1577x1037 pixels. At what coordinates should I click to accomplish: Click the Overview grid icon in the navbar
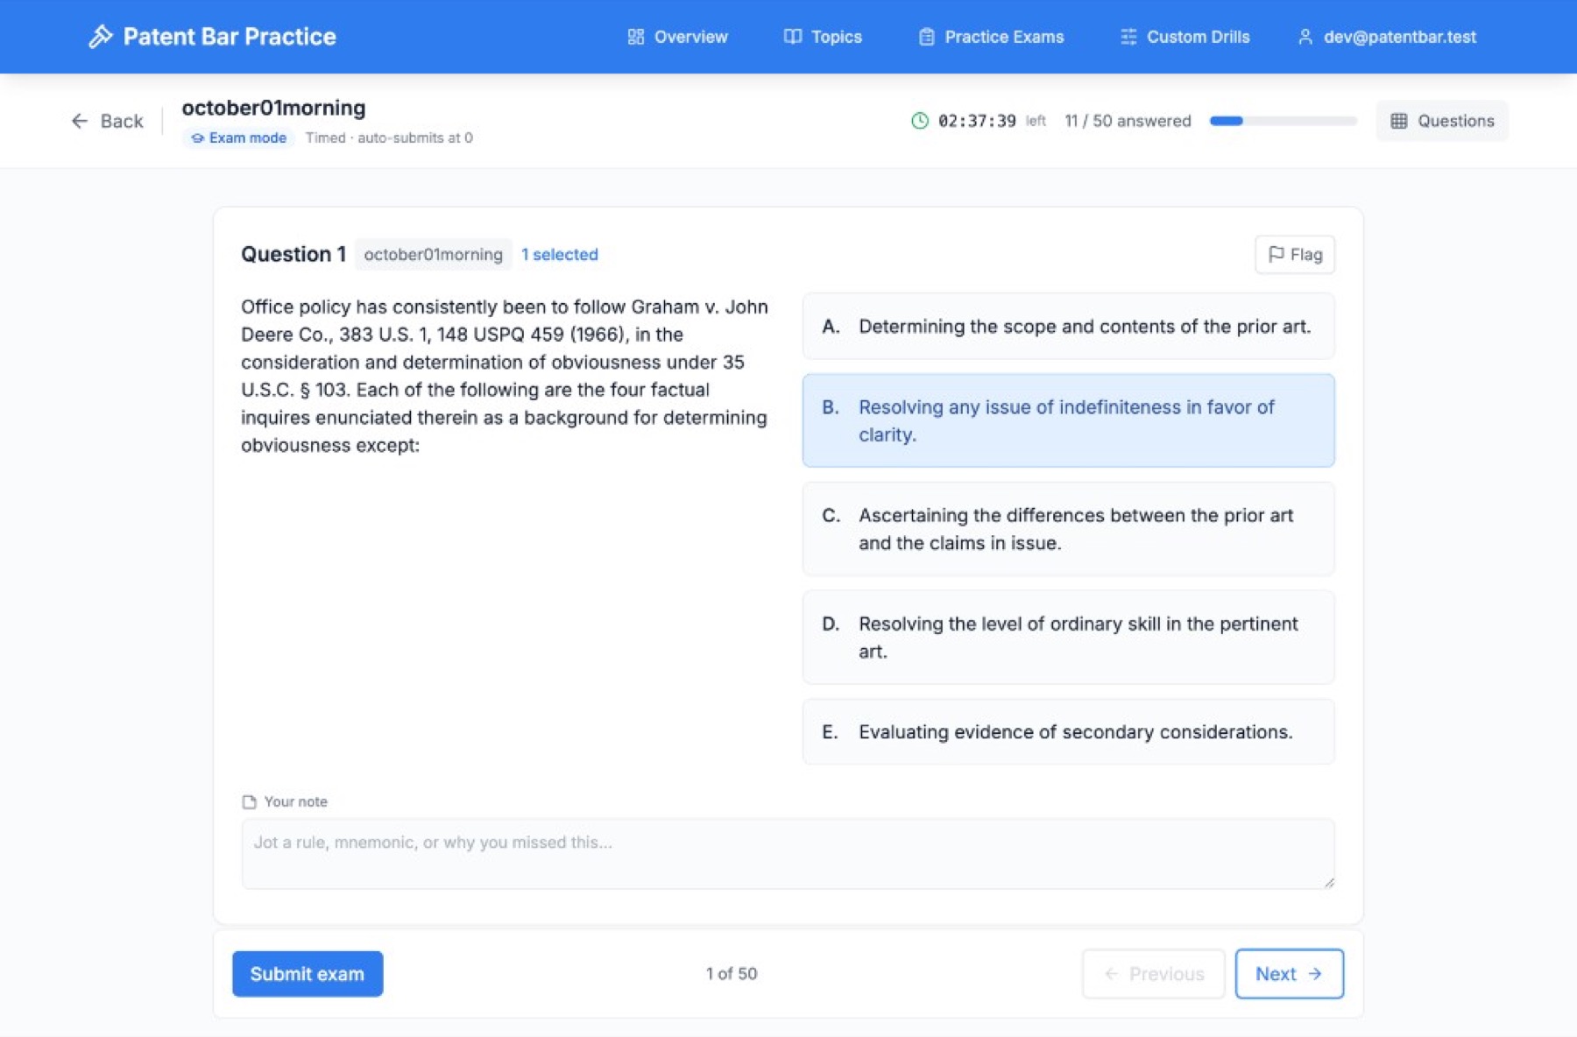[x=636, y=37]
